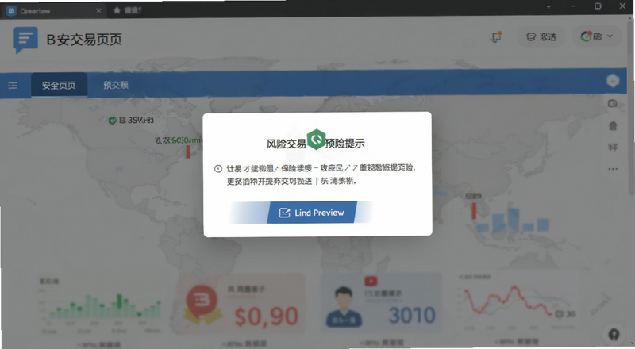Maximize the application window
This screenshot has height=349, width=635.
598,6
